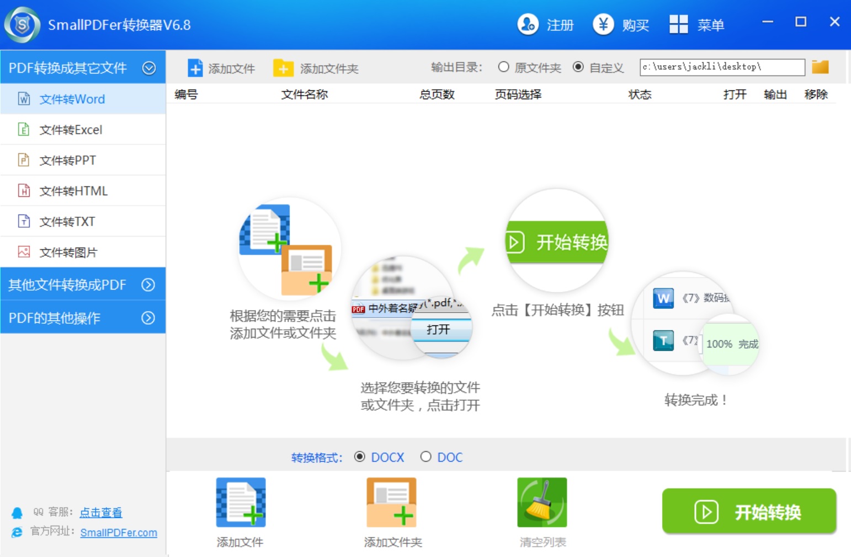Visit SmallPDFer.com official website link
The height and width of the screenshot is (557, 851).
pyautogui.click(x=119, y=533)
